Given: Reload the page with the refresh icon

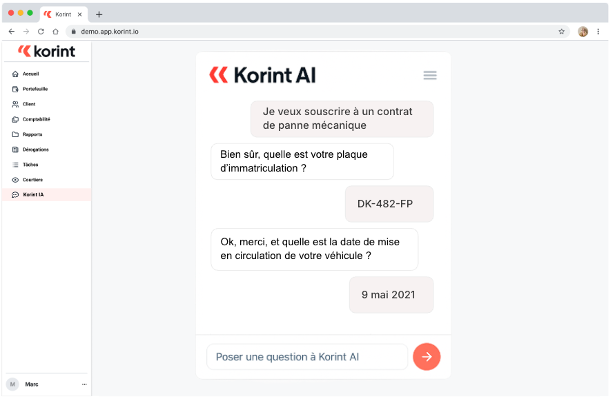Looking at the screenshot, I should click(41, 31).
